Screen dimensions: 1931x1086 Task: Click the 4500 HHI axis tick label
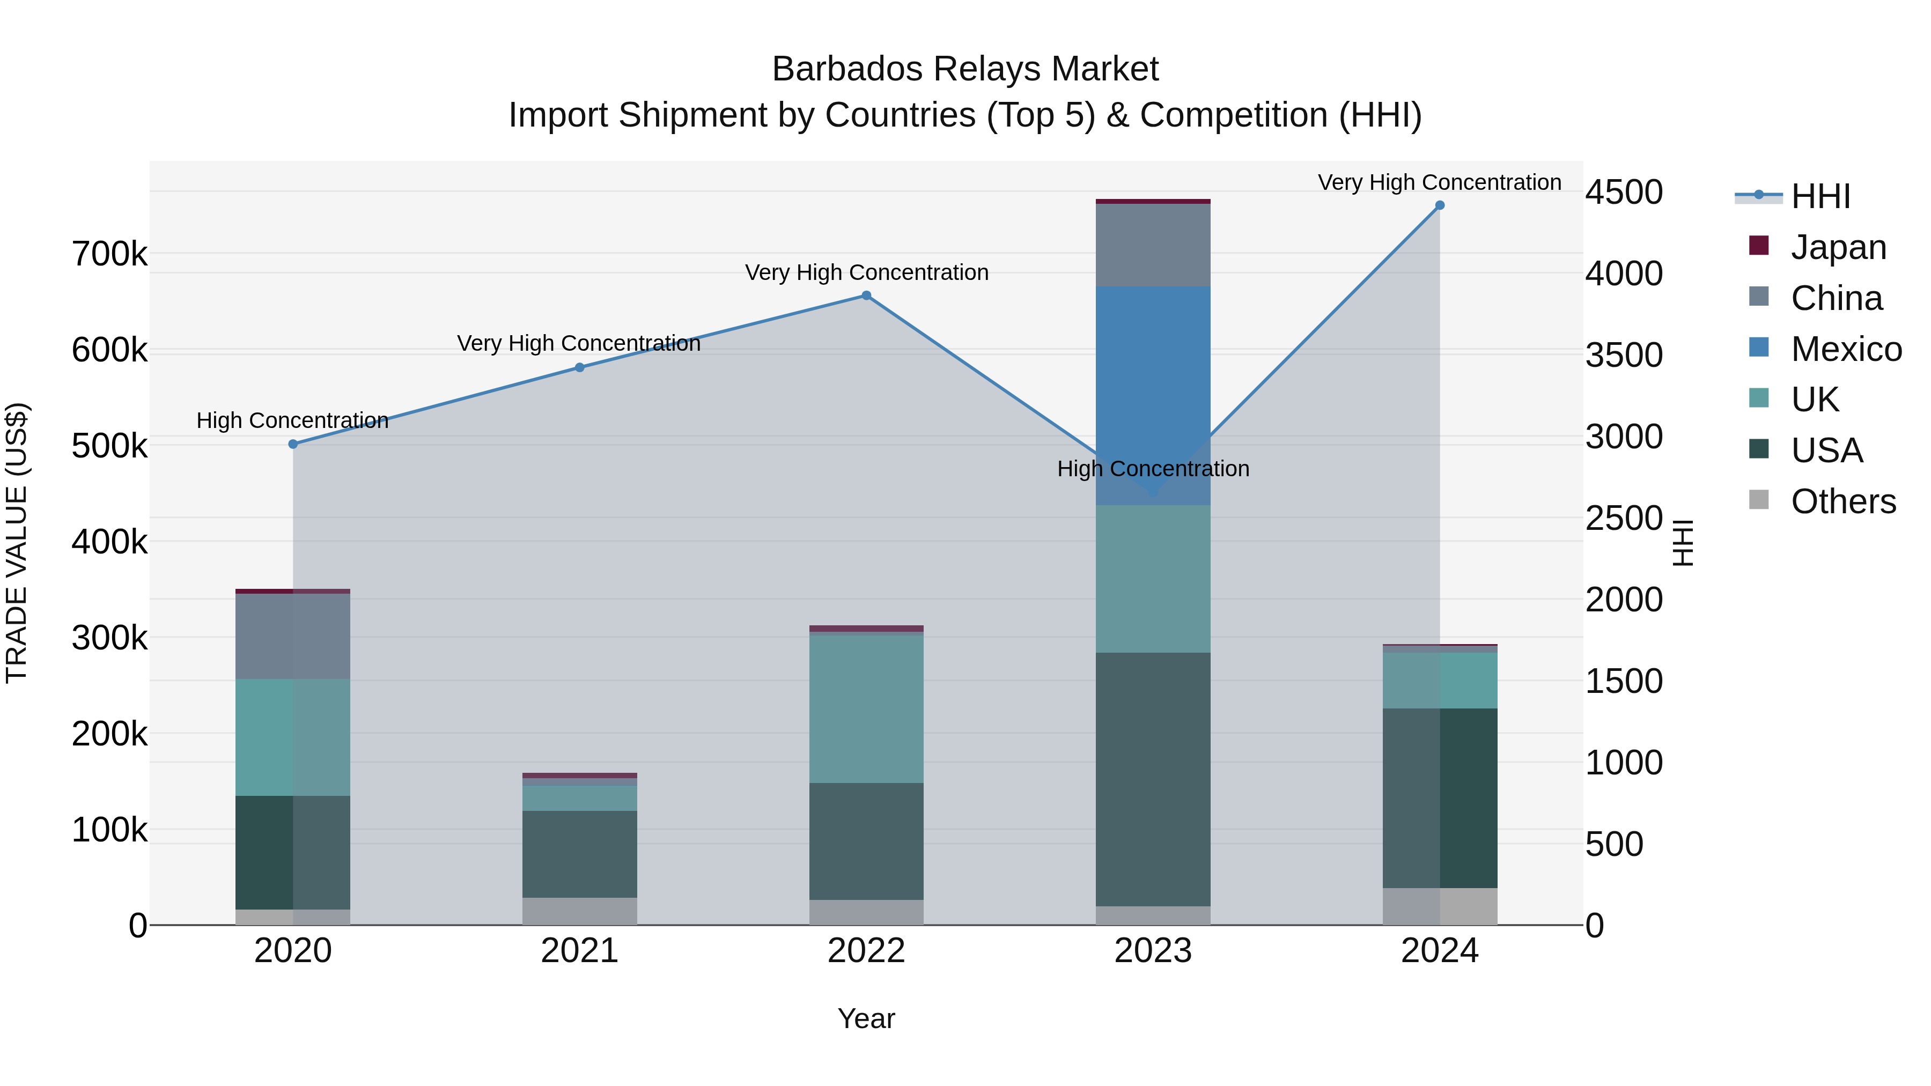tap(1624, 192)
